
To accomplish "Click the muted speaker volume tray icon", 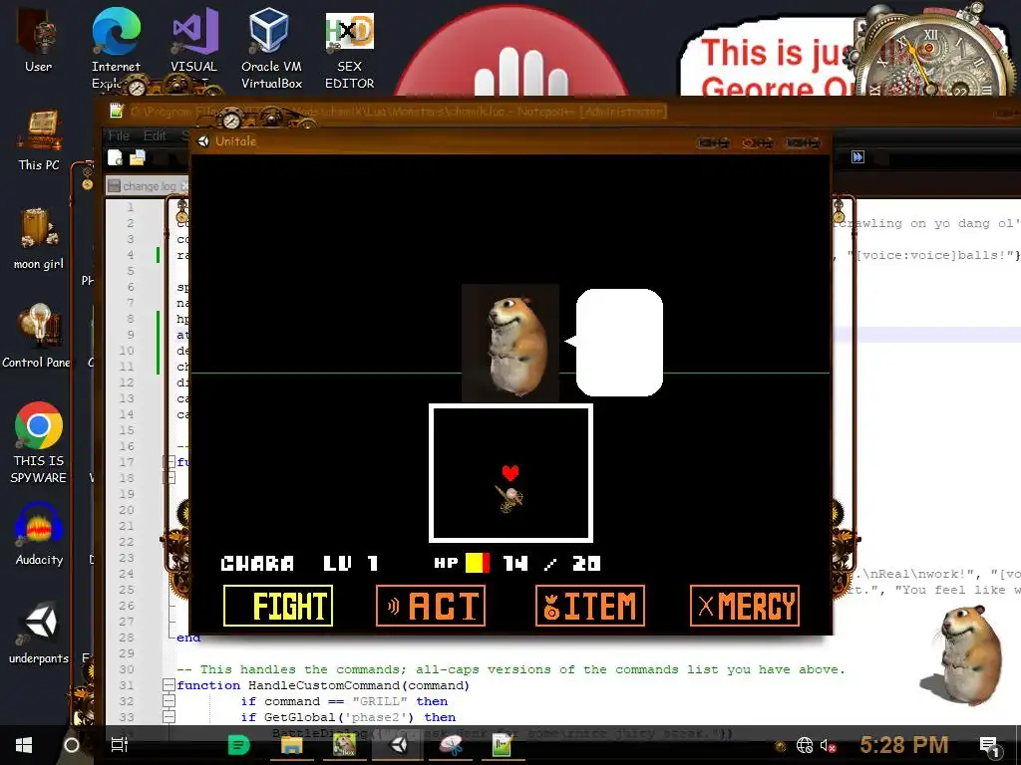I will pyautogui.click(x=829, y=745).
